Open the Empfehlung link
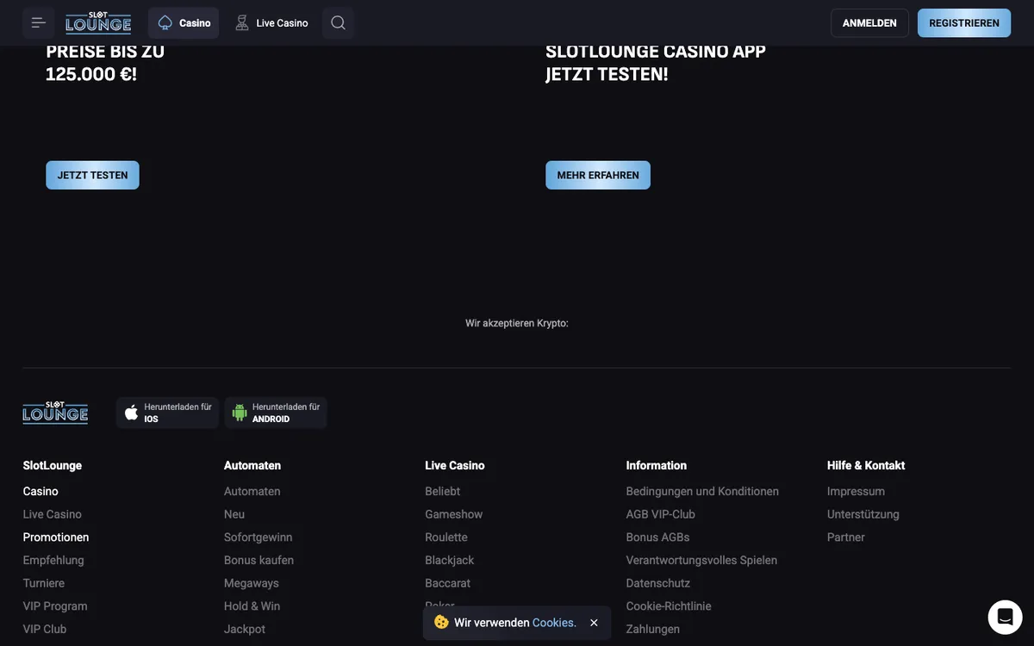The height and width of the screenshot is (646, 1034). [53, 560]
